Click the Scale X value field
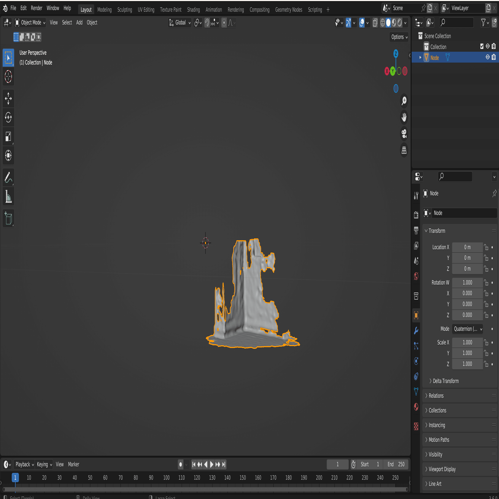This screenshot has width=499, height=499. [x=467, y=342]
